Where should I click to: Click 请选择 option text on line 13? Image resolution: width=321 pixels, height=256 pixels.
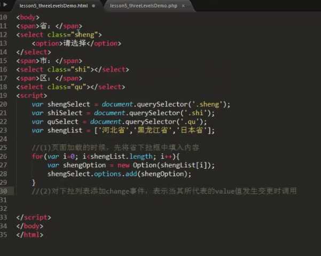[75, 43]
